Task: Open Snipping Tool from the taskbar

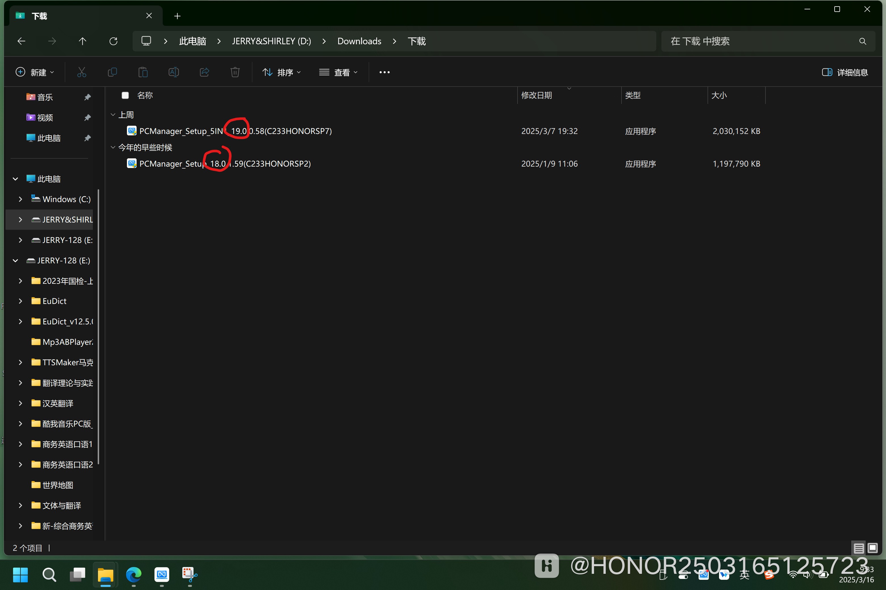Action: [x=190, y=575]
